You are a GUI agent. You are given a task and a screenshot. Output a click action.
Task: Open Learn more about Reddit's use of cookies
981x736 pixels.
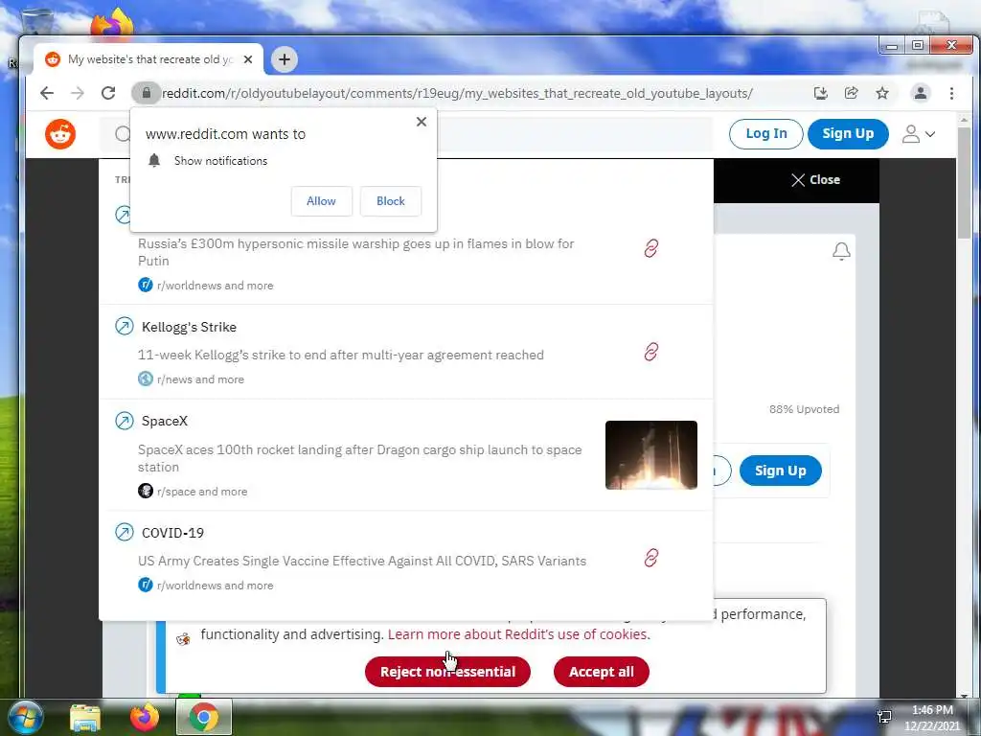click(x=518, y=634)
